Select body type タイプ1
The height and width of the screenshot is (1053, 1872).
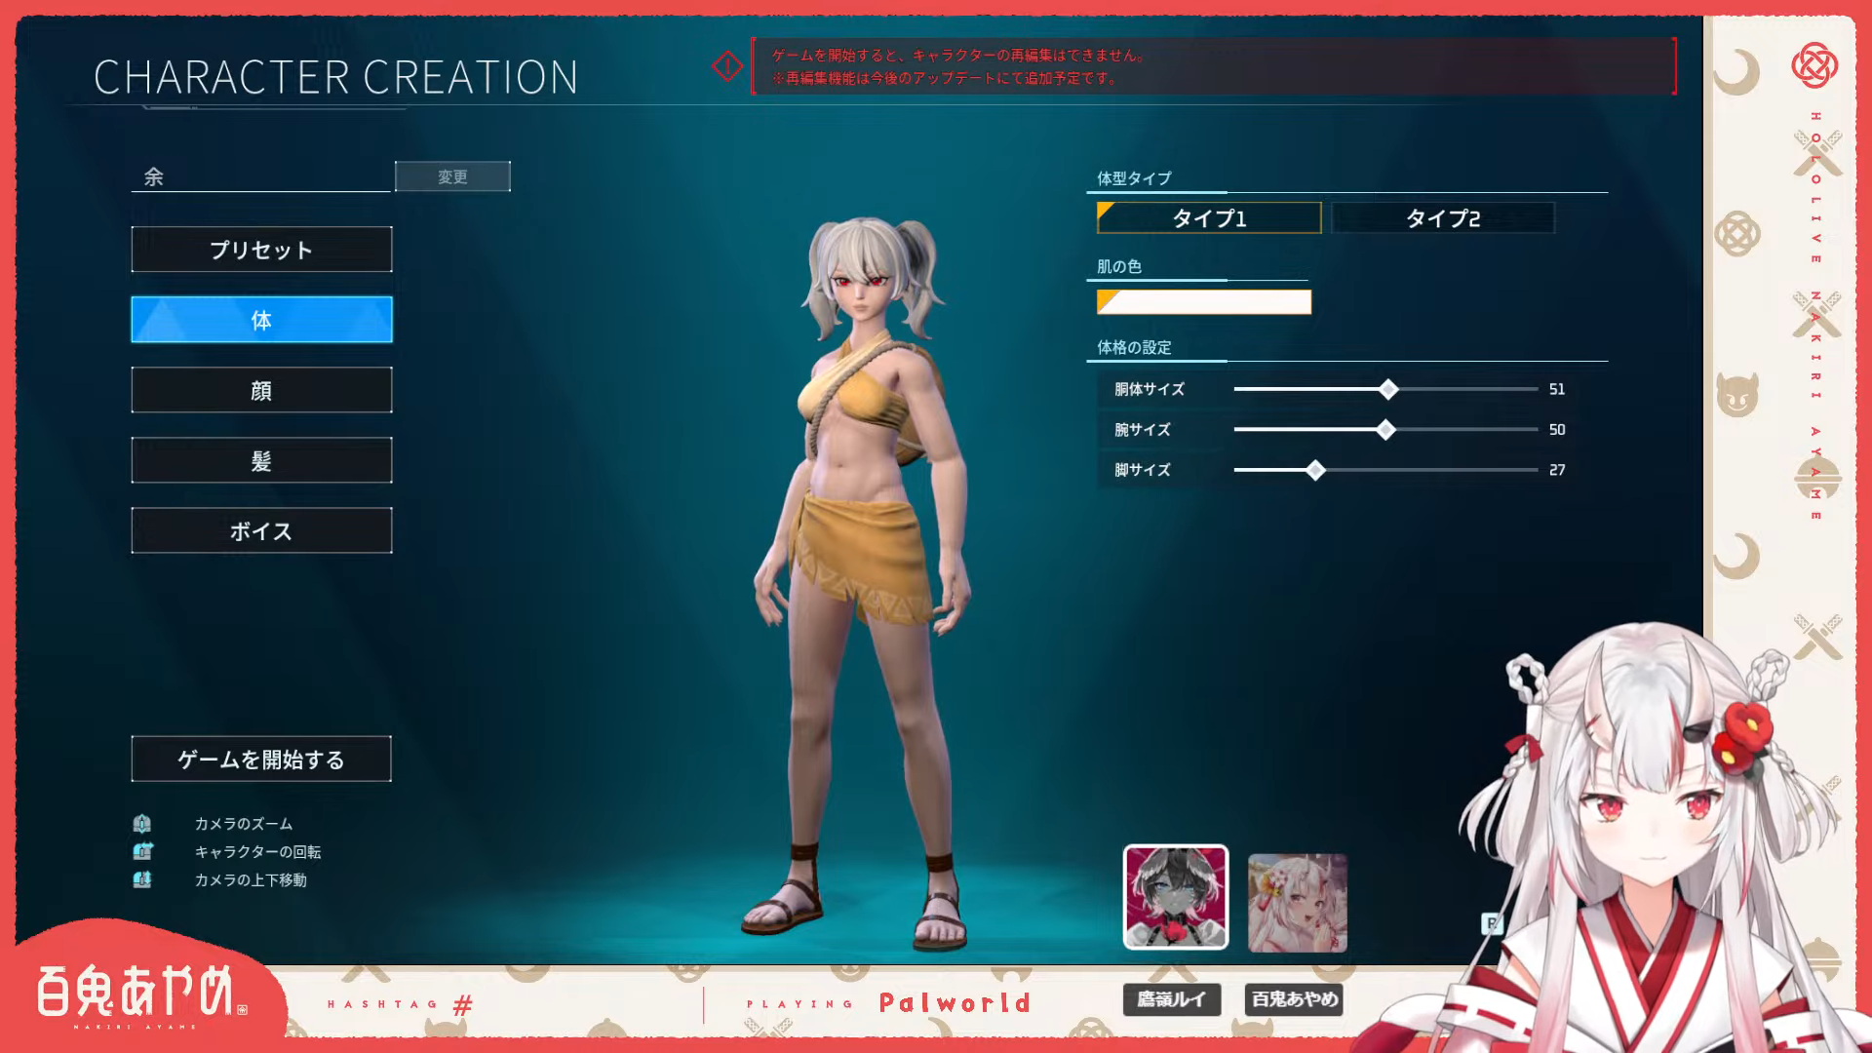(x=1209, y=217)
